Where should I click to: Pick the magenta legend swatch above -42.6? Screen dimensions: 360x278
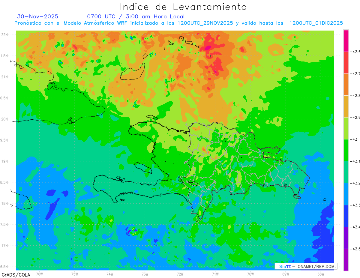(346, 41)
